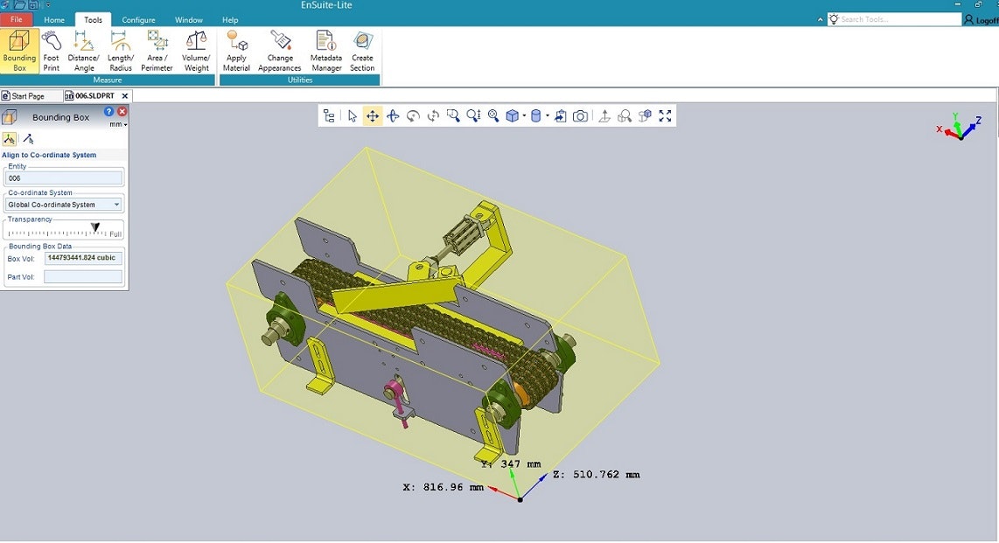Click the Y: 347 mm dimension label
The width and height of the screenshot is (999, 543).
coord(511,464)
